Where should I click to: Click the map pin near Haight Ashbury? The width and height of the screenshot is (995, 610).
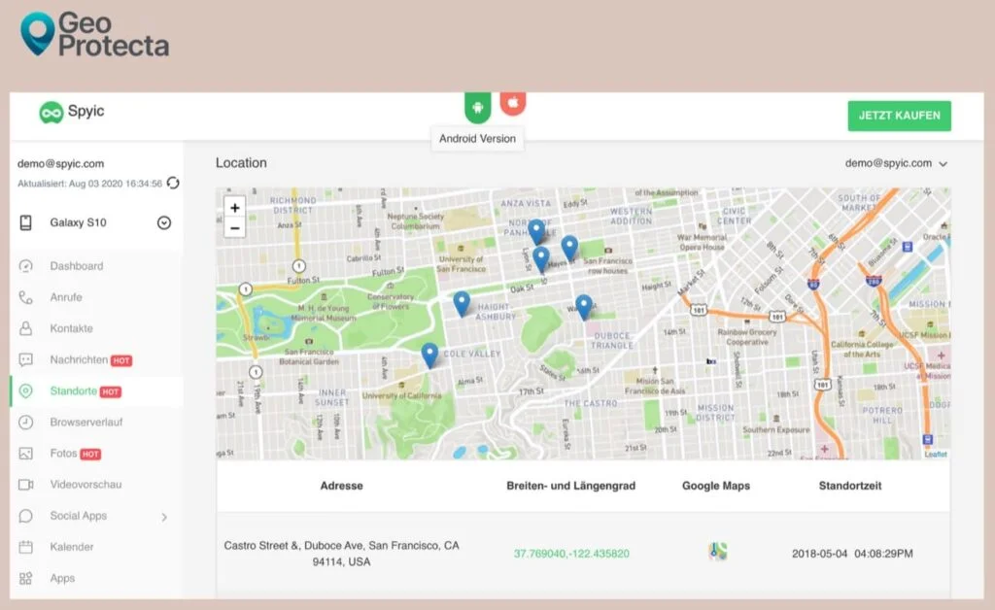point(462,304)
